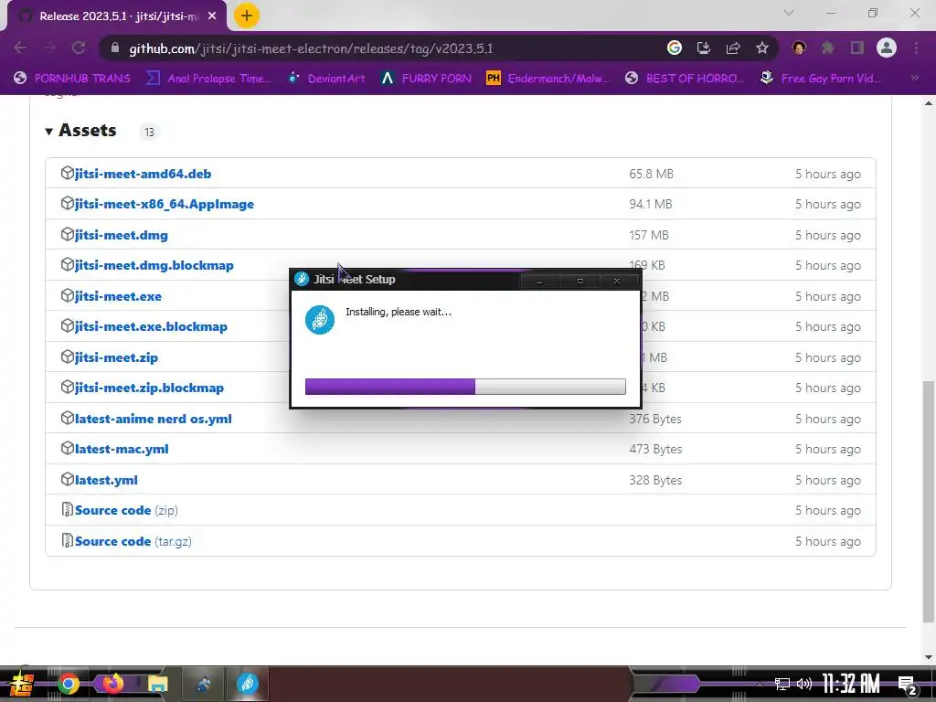The height and width of the screenshot is (702, 936).
Task: Download jitsi-meet-x86_64.AppImage
Action: [x=165, y=204]
